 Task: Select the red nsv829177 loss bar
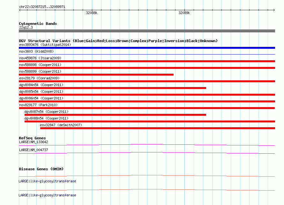147,108
